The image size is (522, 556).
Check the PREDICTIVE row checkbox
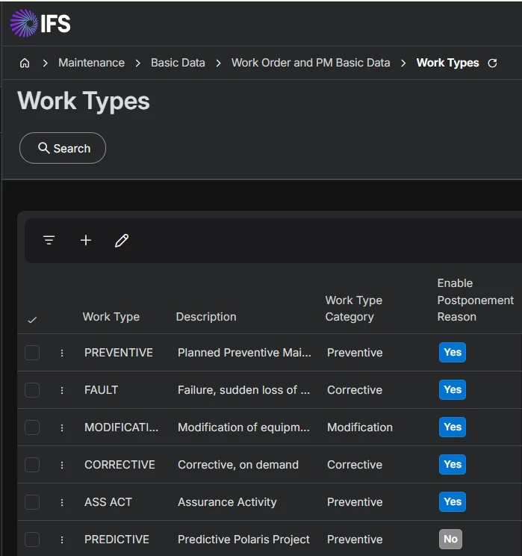tap(32, 540)
